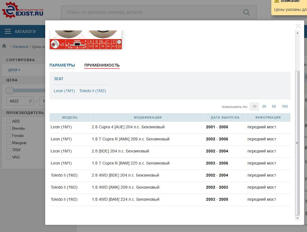Image resolution: width=307 pixels, height=232 pixels.
Task: Click the 2002 - 2003 production date cell
Action: (x=217, y=187)
